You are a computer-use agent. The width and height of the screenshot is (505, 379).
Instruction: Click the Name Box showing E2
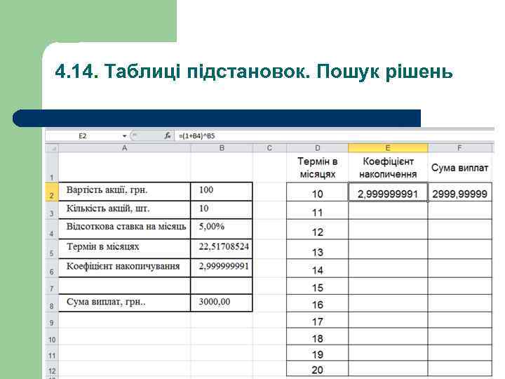tap(83, 136)
